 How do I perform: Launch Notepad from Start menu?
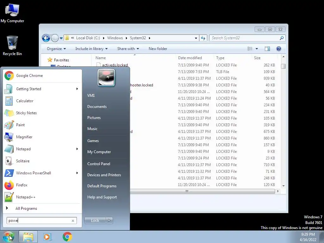(x=42, y=149)
